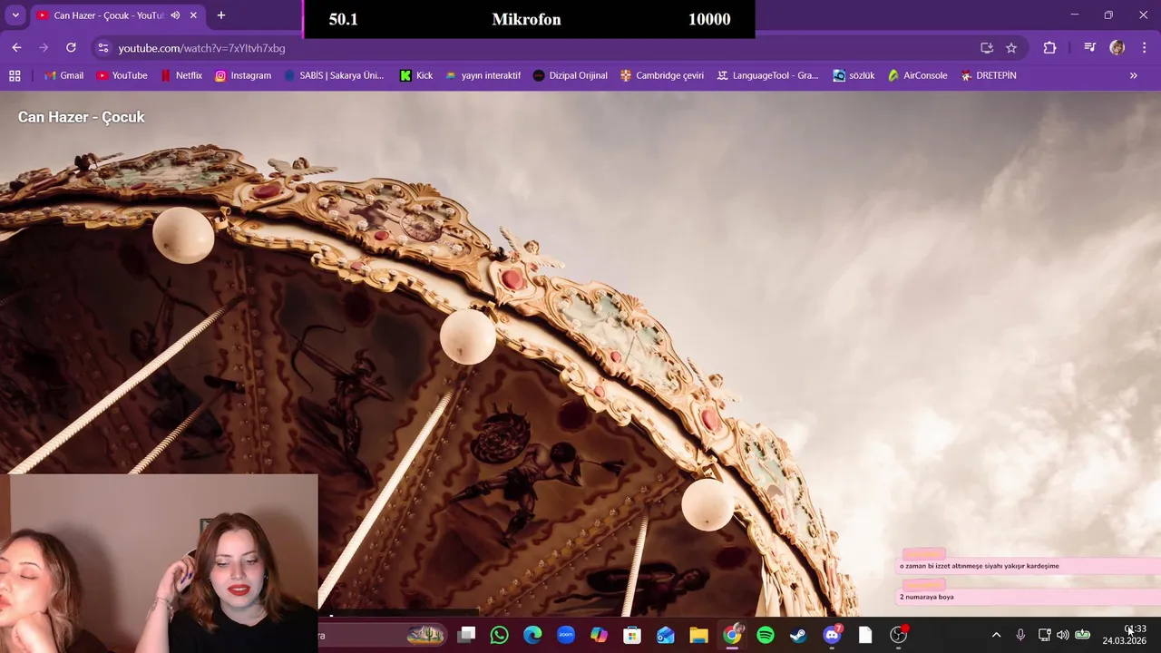Open volume control in system tray
The image size is (1161, 653).
coord(1062,635)
